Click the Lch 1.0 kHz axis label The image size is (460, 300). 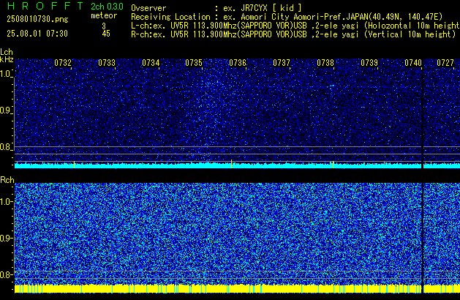[6, 74]
